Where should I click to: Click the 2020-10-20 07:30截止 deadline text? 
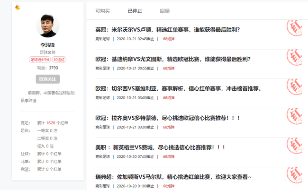(x=136, y=157)
